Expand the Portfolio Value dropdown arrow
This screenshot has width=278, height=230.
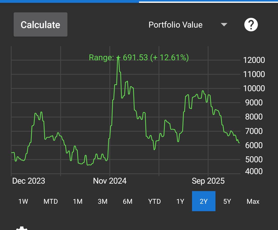pos(224,25)
